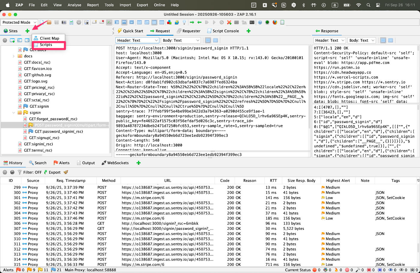
Task: Open the request Header: Text dropdown
Action: 137,40
